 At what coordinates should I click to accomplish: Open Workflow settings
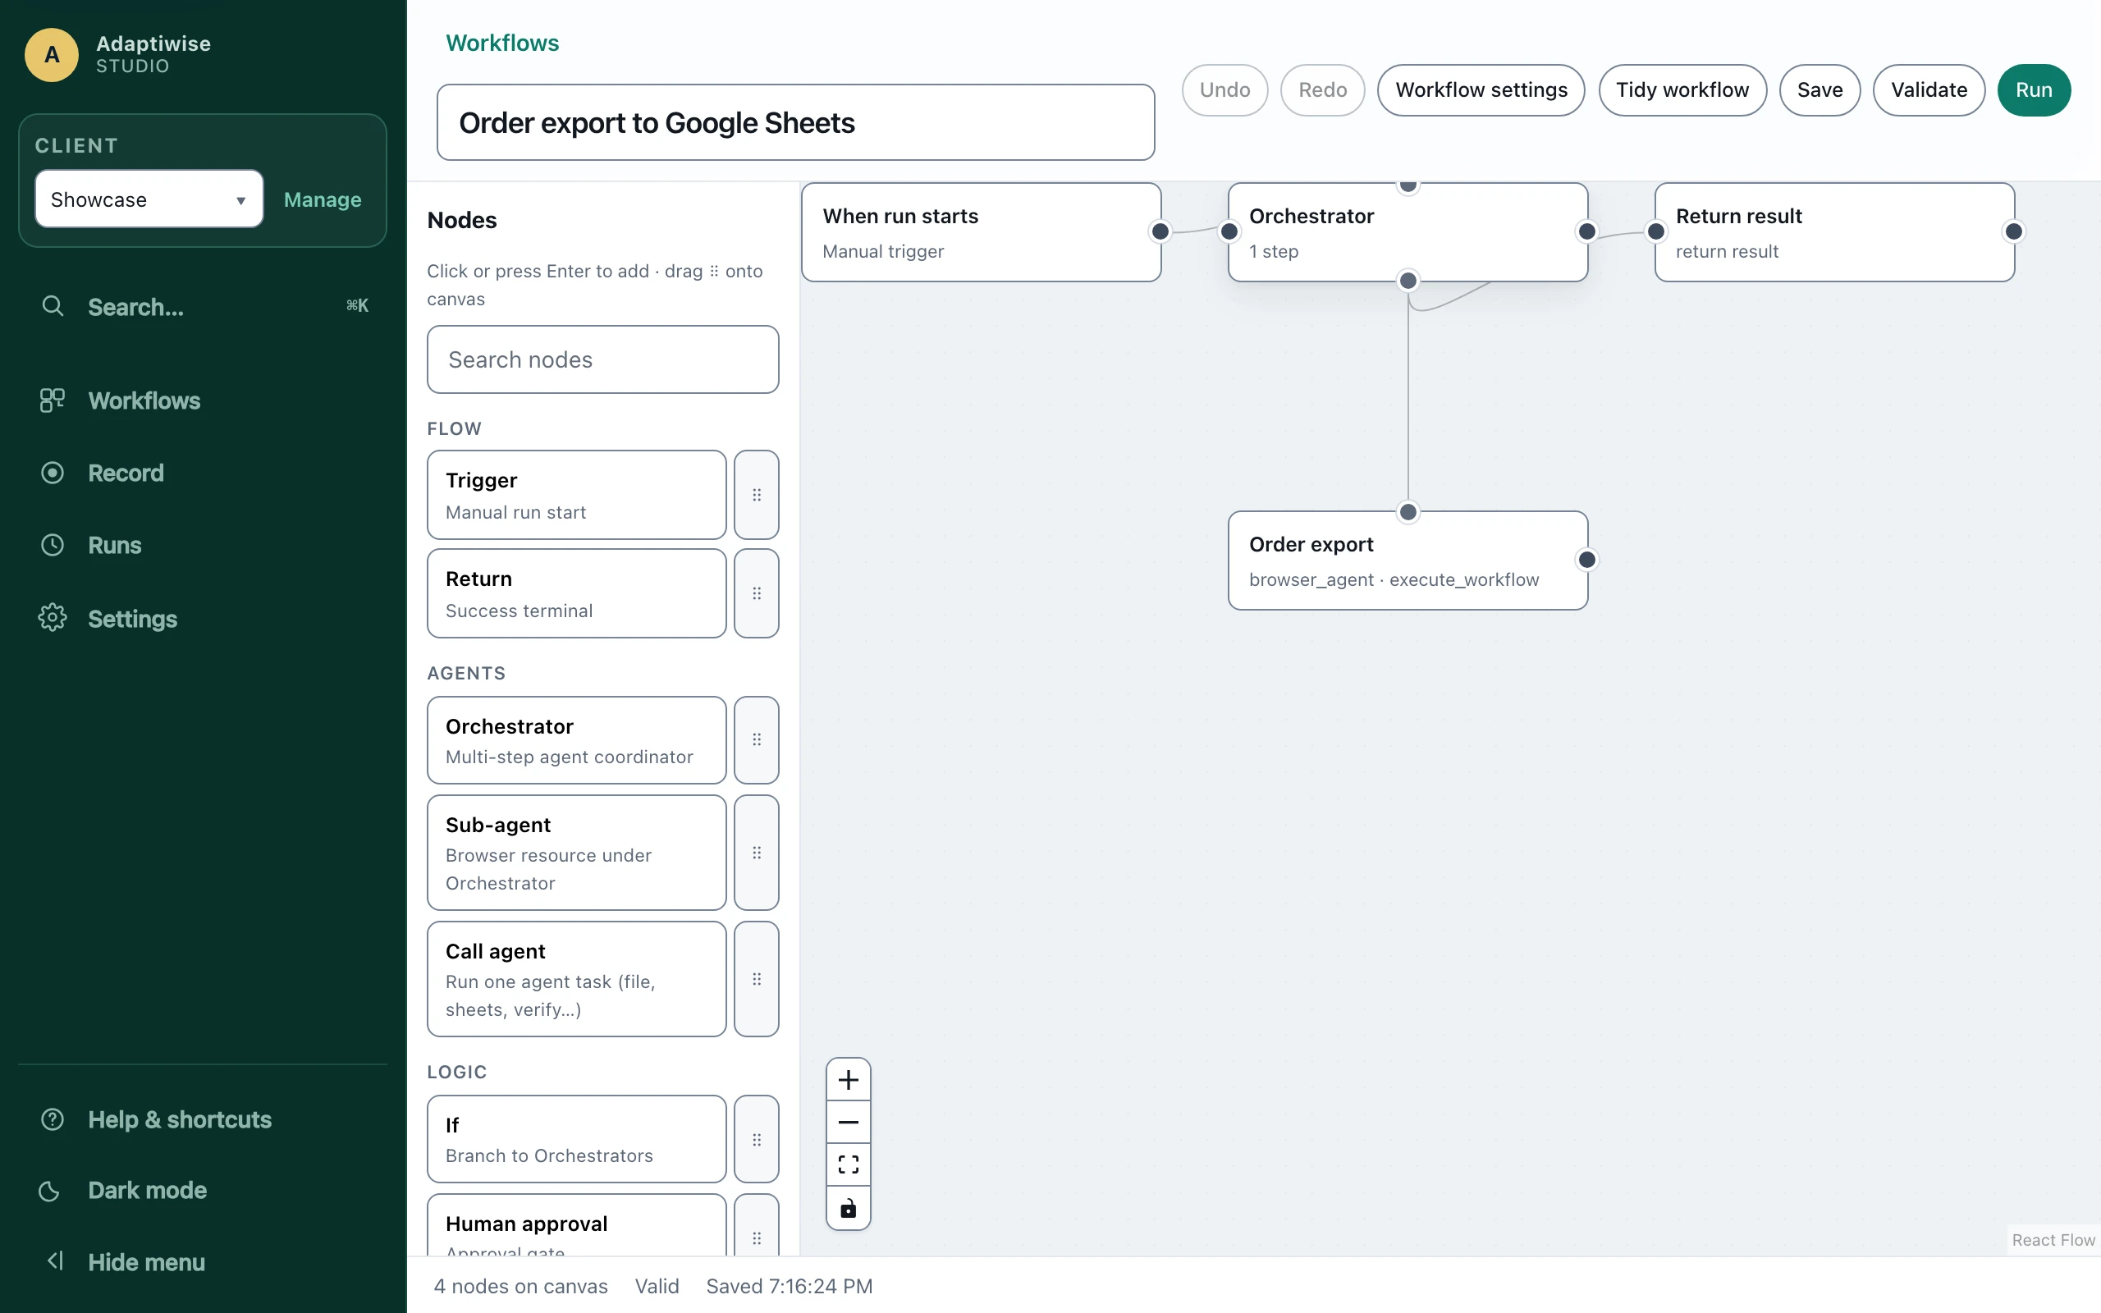tap(1481, 89)
